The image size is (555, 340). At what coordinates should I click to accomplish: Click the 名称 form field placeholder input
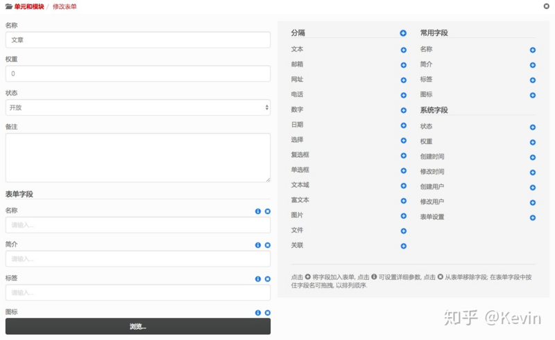pyautogui.click(x=138, y=225)
